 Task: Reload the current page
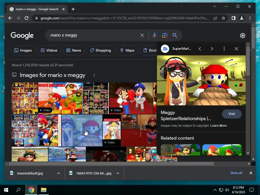click(26, 18)
